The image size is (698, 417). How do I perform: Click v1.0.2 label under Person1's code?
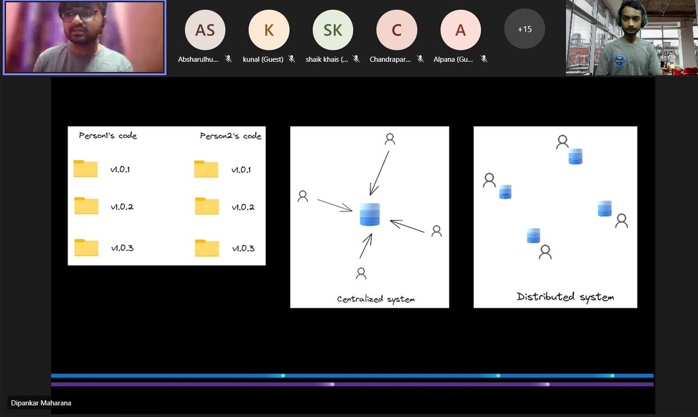[122, 206]
